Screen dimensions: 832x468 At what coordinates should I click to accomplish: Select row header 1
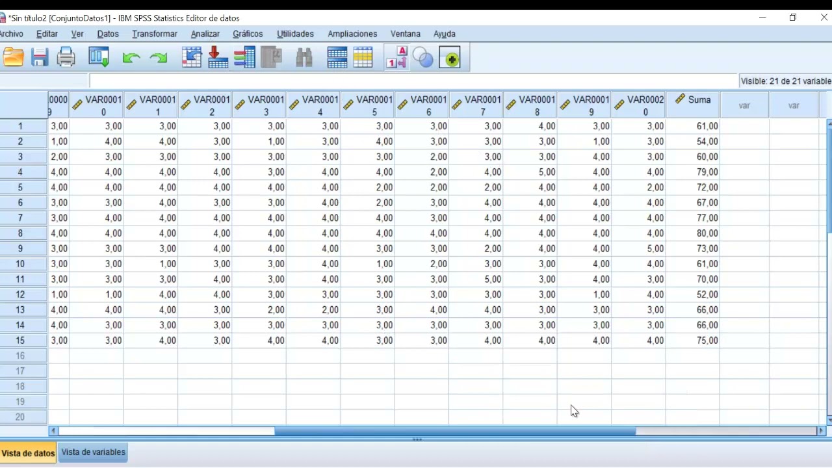point(23,126)
